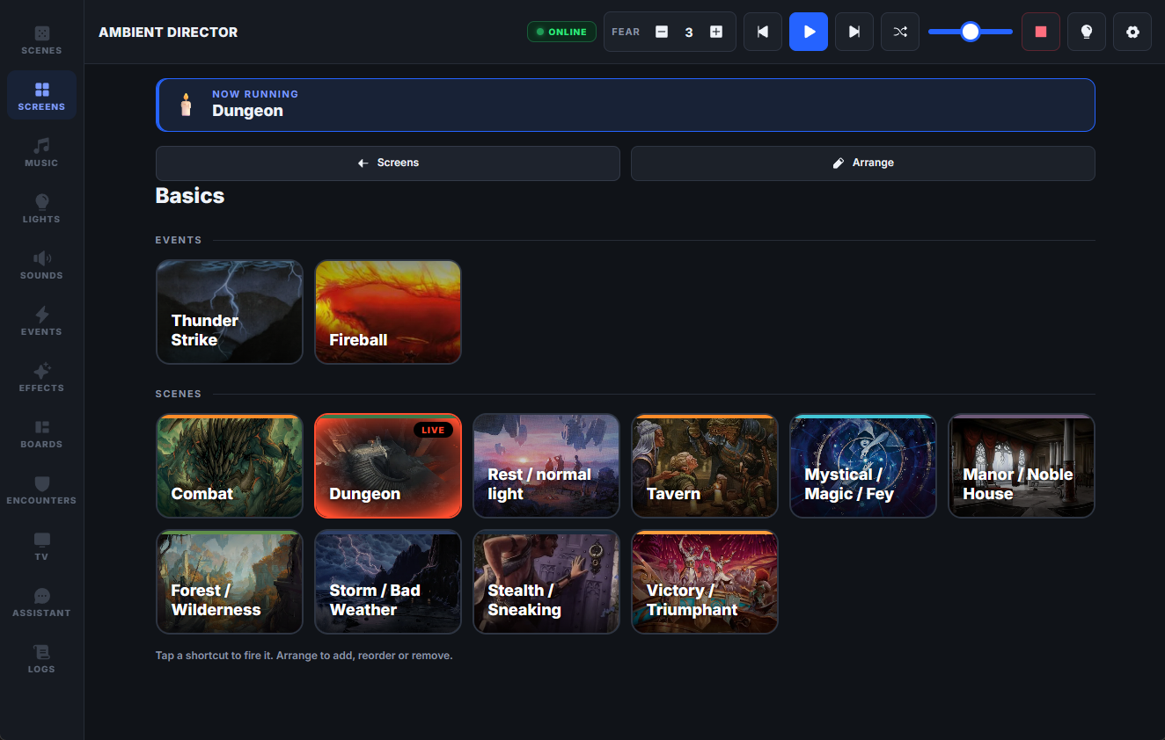Open the Logs section
Viewport: 1165px width, 740px height.
[41, 657]
